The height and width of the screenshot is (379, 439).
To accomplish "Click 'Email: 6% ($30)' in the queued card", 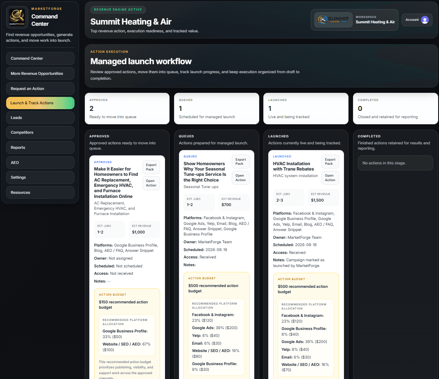I will click(x=207, y=343).
